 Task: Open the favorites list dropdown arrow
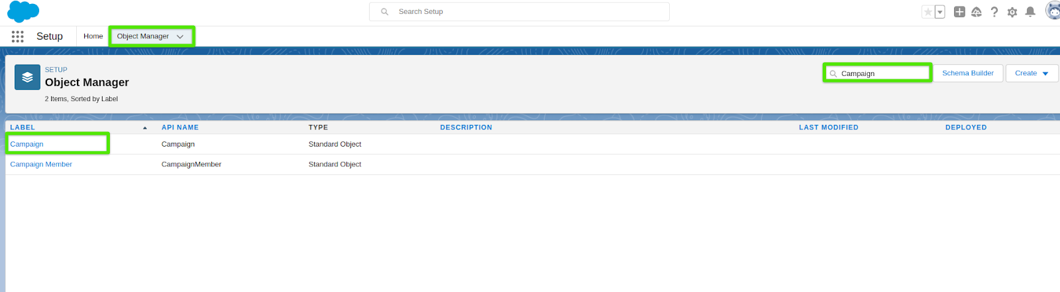[939, 12]
